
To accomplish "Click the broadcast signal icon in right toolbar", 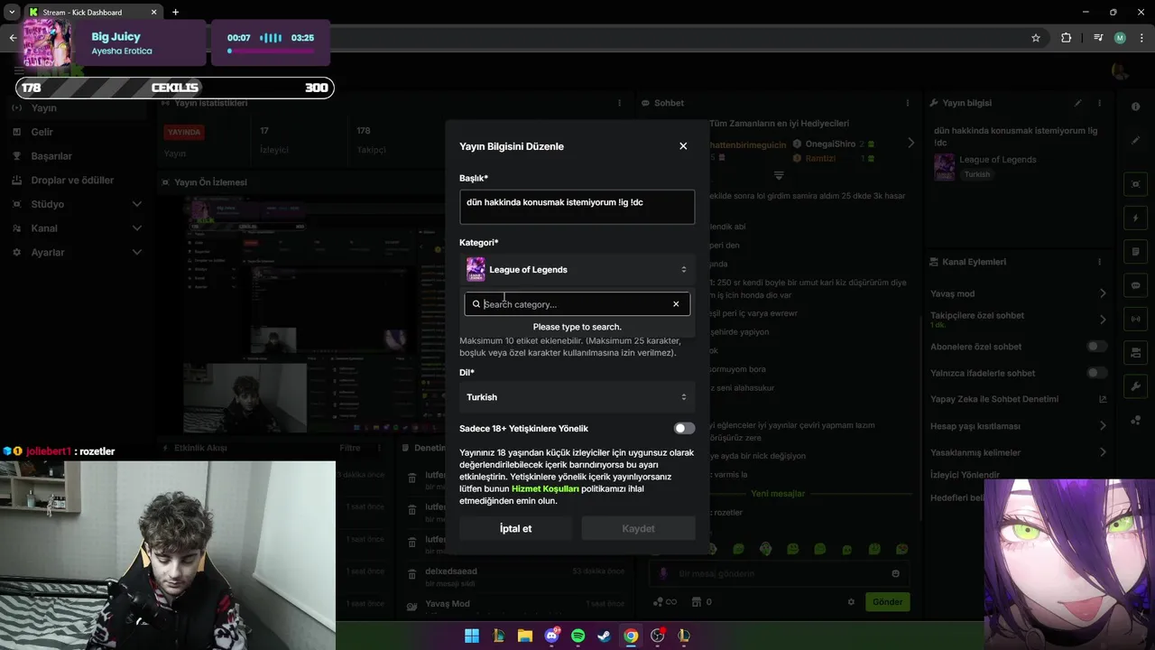I will tap(1136, 319).
